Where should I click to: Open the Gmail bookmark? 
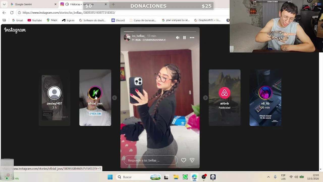(17, 20)
